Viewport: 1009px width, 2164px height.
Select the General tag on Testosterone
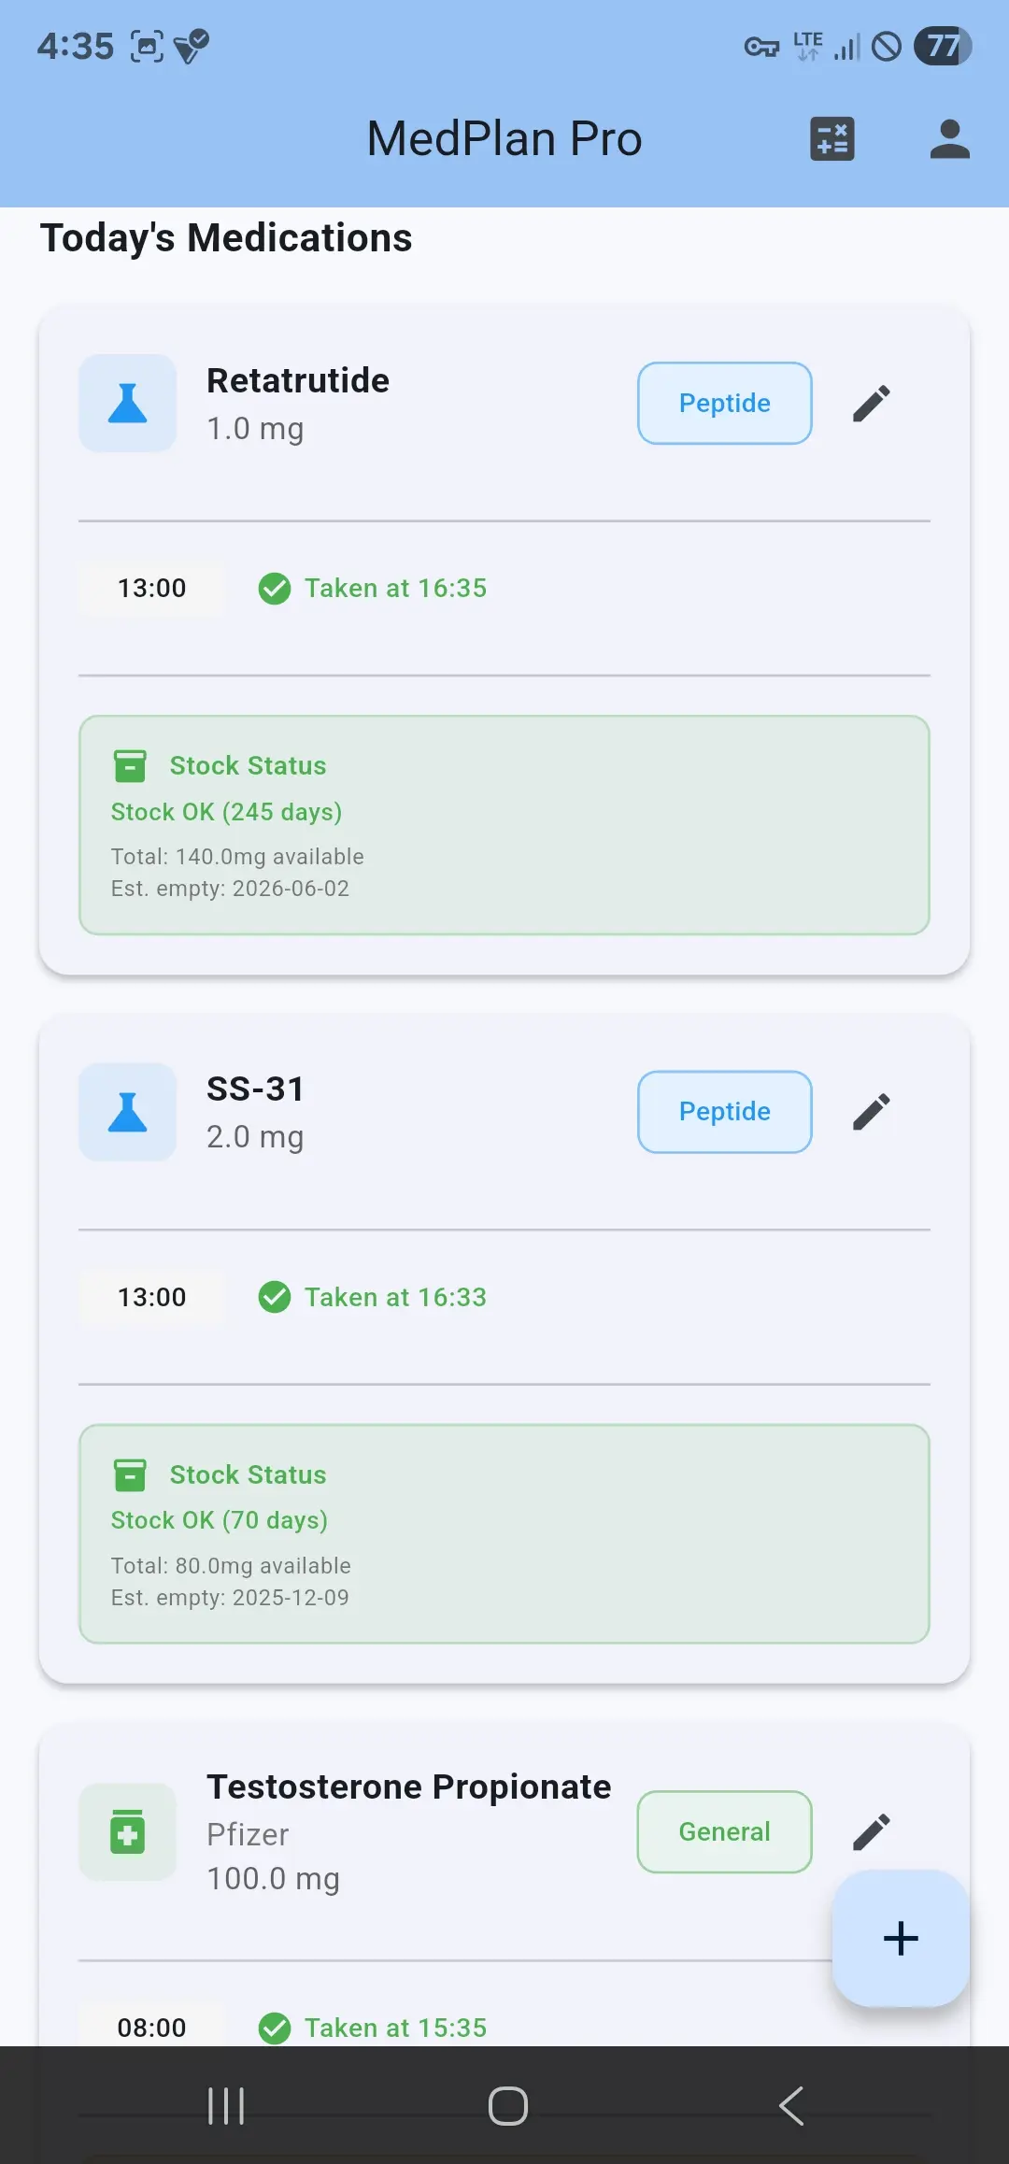(724, 1832)
